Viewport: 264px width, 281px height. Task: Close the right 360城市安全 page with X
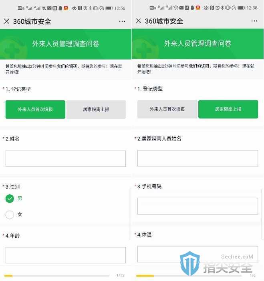coord(138,21)
